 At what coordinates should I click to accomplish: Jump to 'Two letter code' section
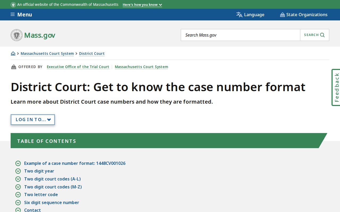(x=41, y=195)
